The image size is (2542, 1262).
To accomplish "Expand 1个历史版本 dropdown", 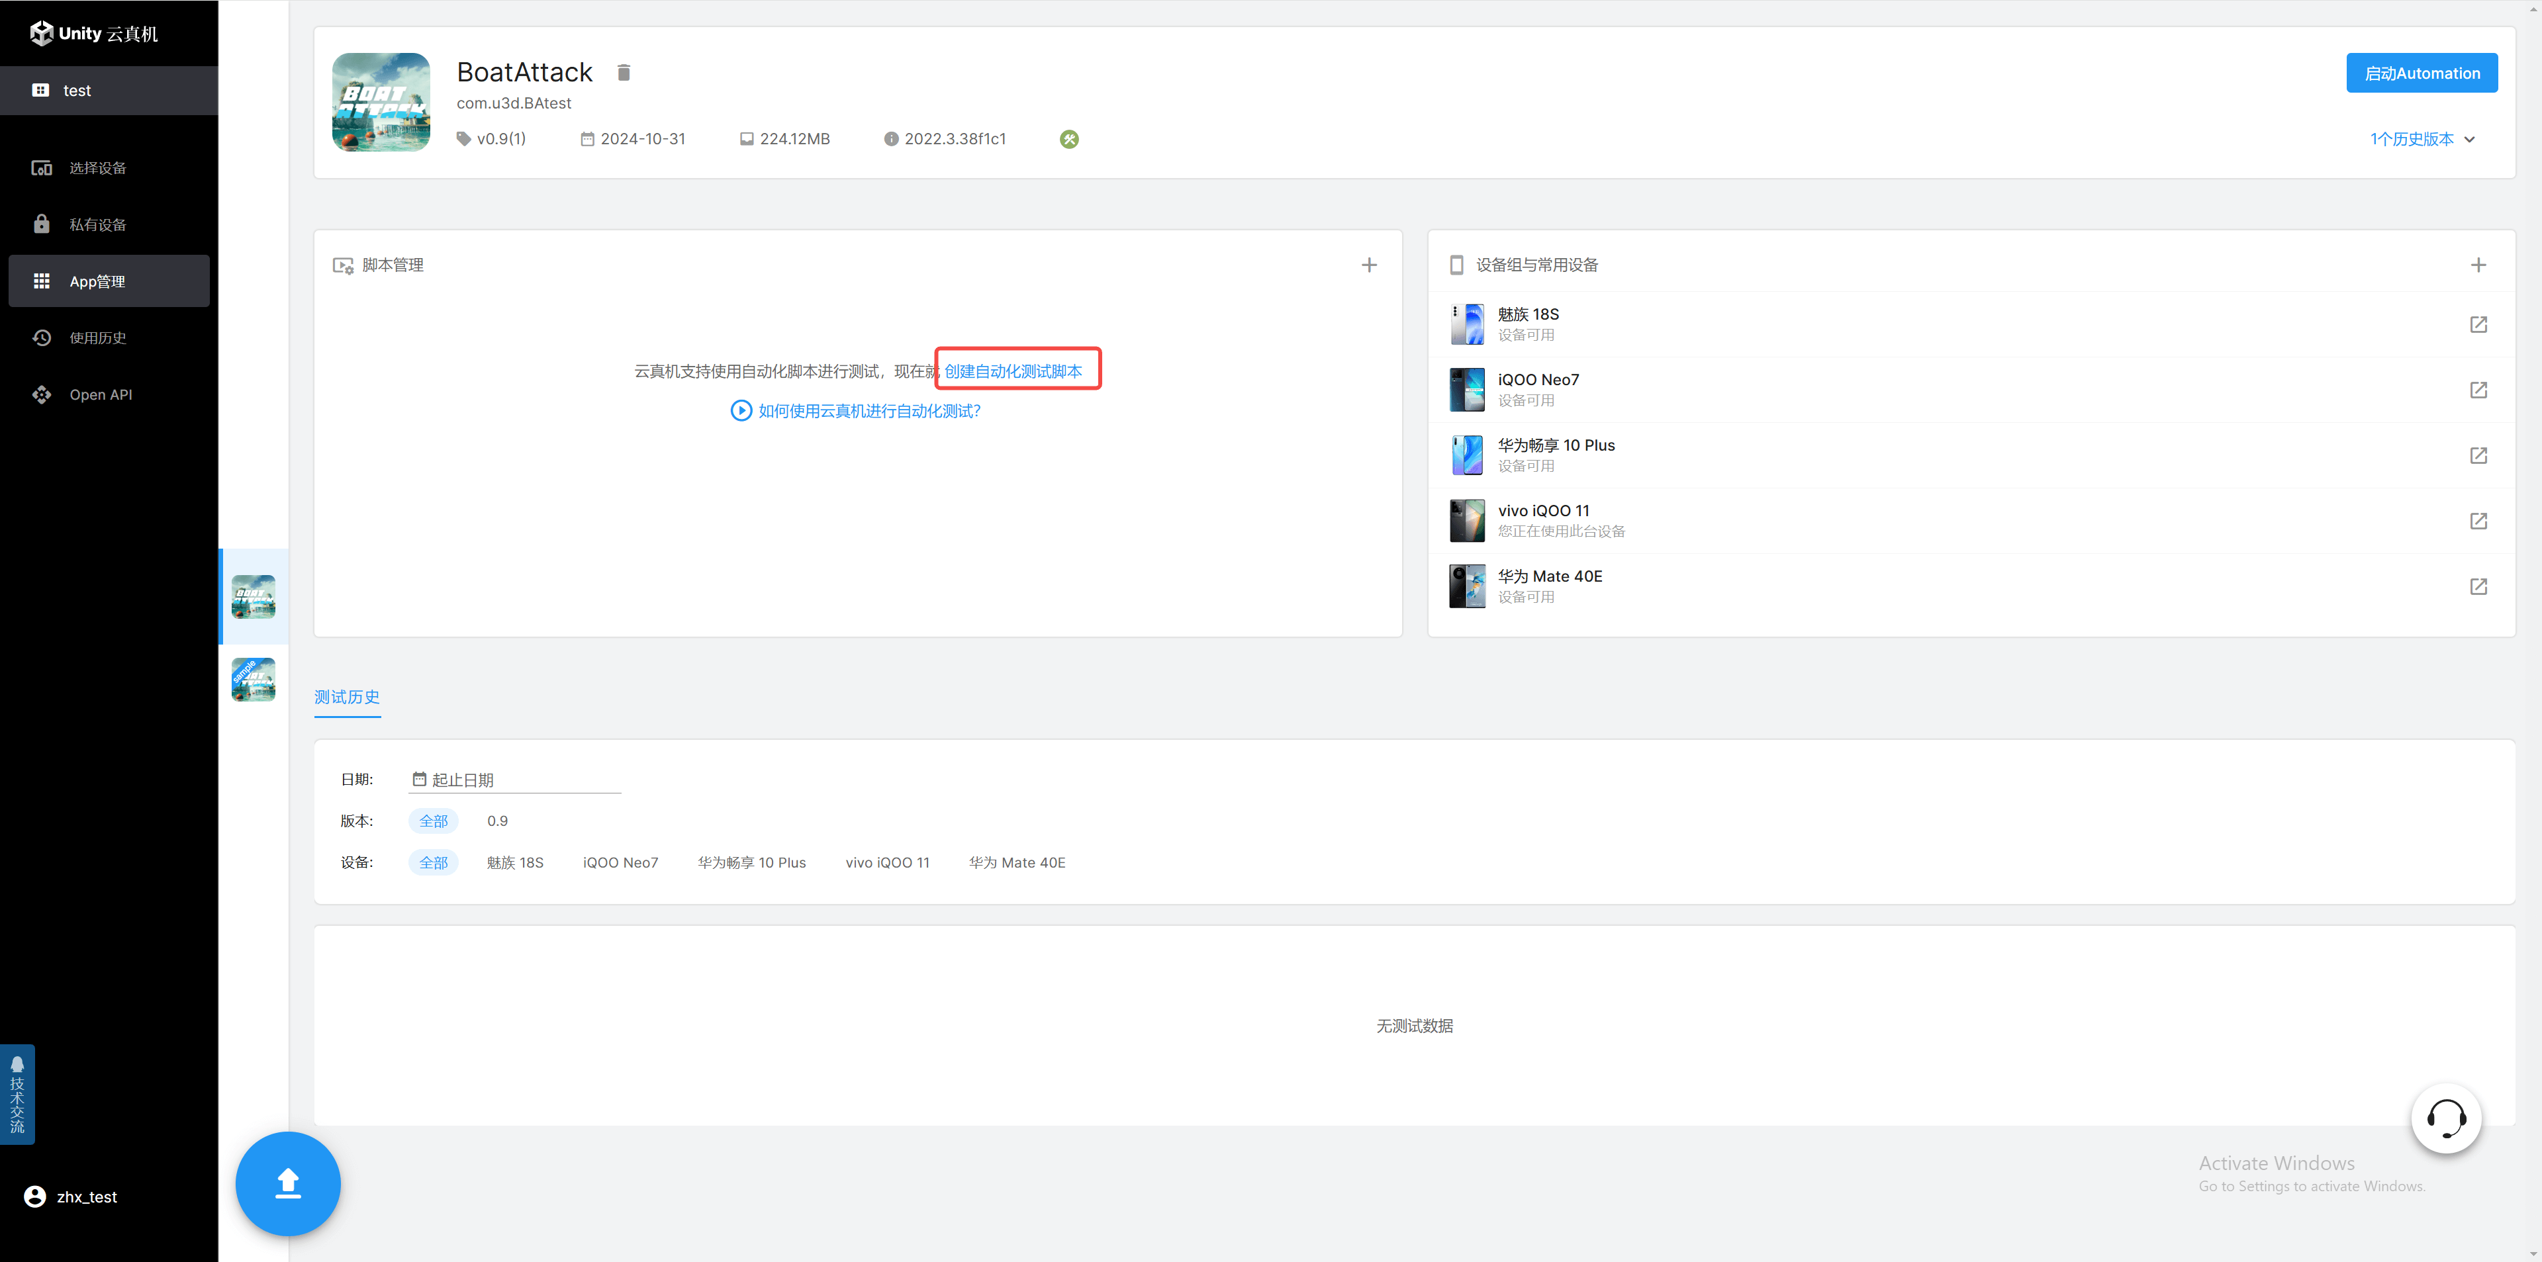I will (x=2422, y=139).
